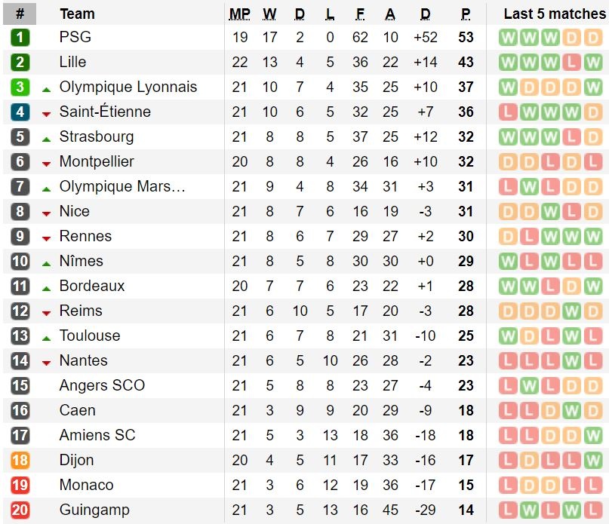Viewport: 609px width, 524px height.
Task: Open the Olympique Mars… team link
Action: point(122,186)
